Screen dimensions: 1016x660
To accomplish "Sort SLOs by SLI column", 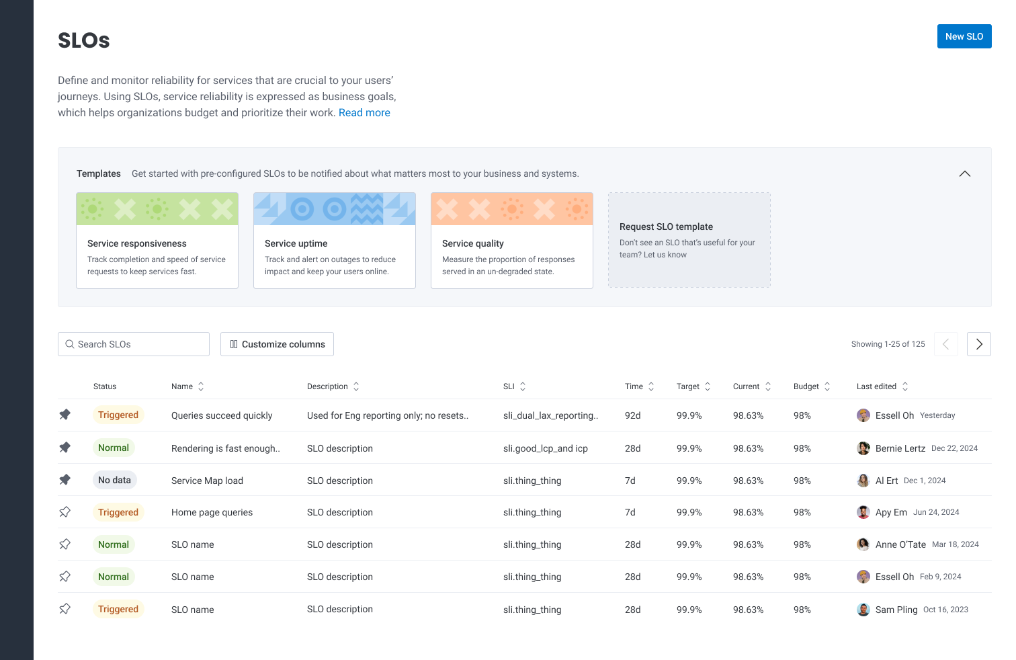I will tap(523, 386).
